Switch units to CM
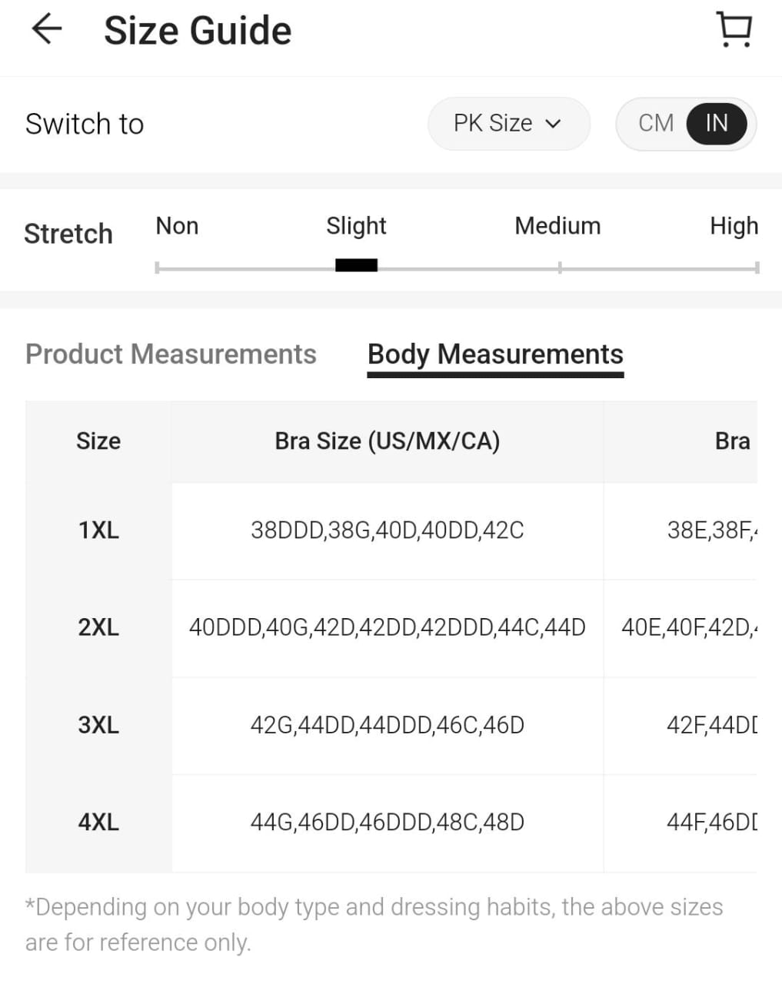 (x=655, y=123)
